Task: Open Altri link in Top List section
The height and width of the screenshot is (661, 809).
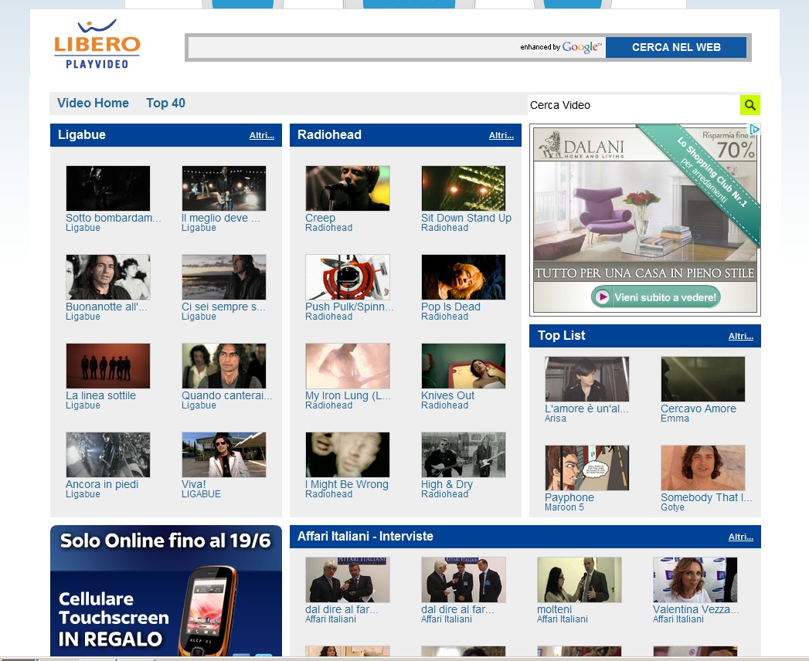Action: point(740,336)
